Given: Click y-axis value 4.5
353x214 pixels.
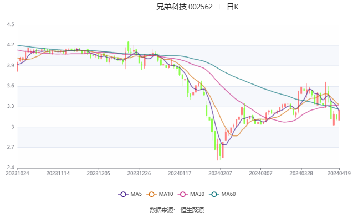Looking at the screenshot, I should coord(11,24).
